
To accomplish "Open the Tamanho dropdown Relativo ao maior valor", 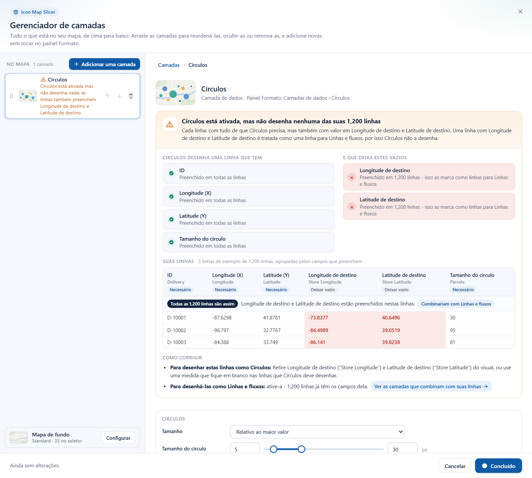I will (x=317, y=432).
